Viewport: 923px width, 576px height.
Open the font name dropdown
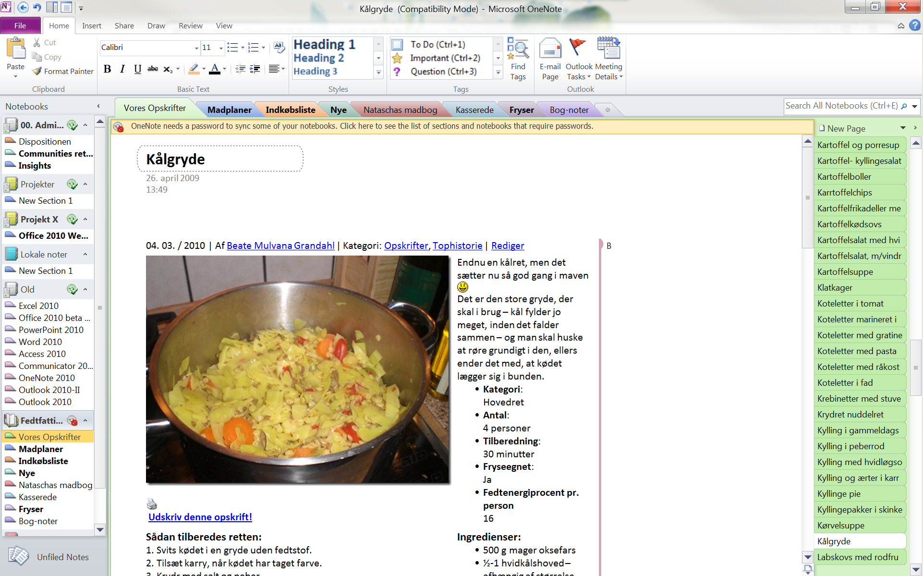point(196,48)
